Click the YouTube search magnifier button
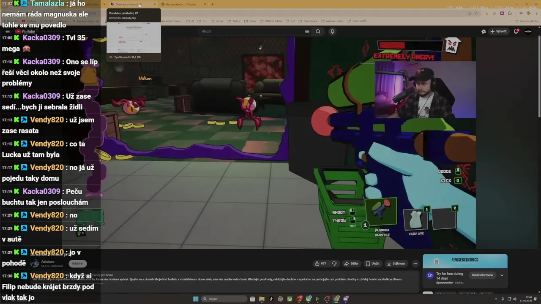 [x=318, y=31]
